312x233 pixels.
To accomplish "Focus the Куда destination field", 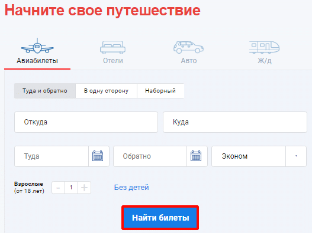I will (x=235, y=122).
